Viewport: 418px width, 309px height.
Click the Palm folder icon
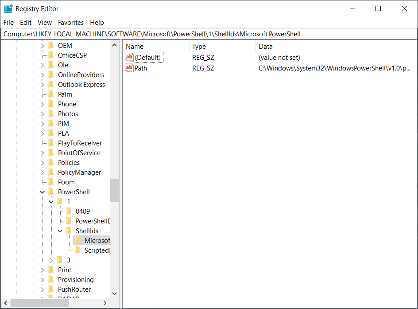pyautogui.click(x=51, y=94)
